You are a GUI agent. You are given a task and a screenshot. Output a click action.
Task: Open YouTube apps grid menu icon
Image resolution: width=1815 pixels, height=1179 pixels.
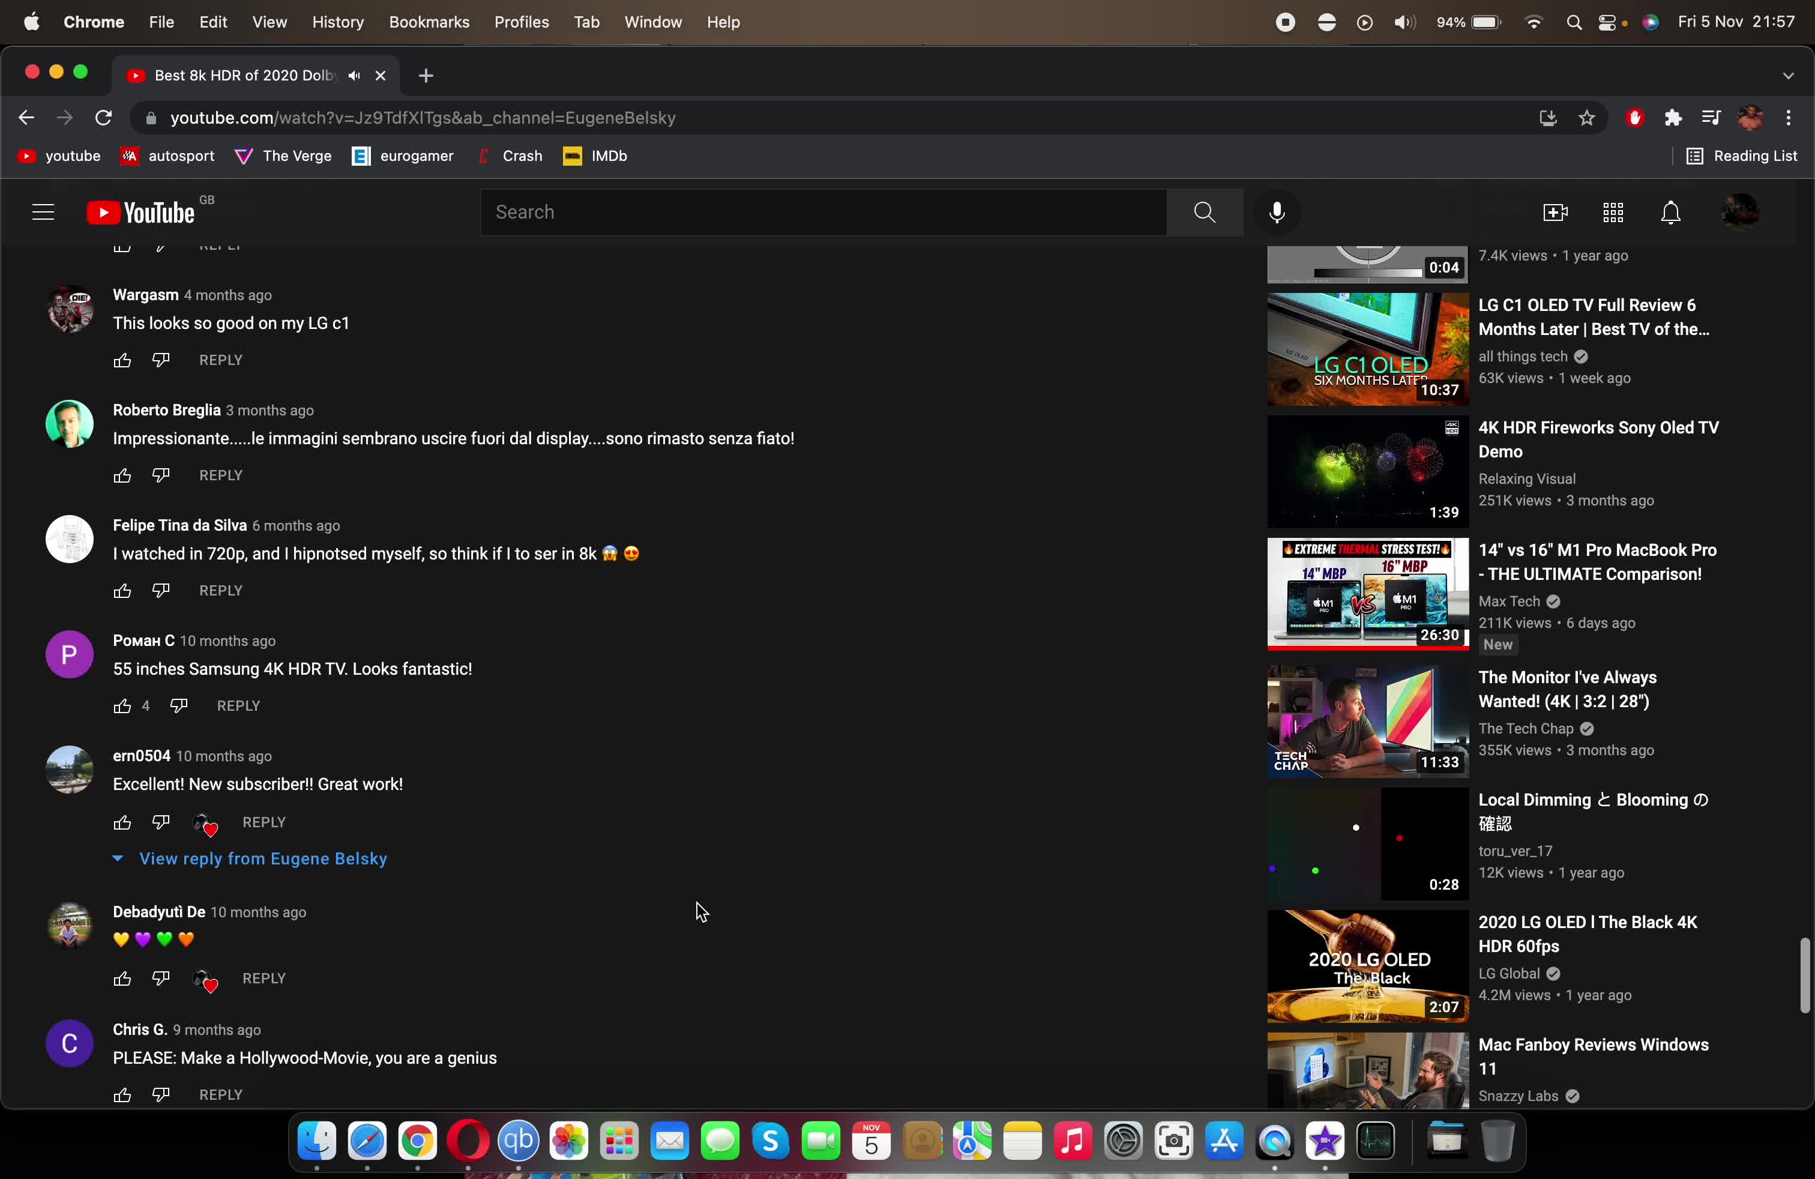[x=1614, y=212]
